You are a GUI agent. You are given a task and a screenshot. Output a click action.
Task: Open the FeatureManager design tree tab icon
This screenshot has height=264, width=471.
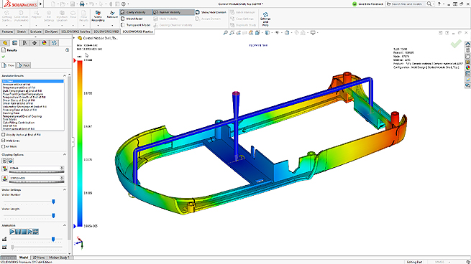click(5, 43)
